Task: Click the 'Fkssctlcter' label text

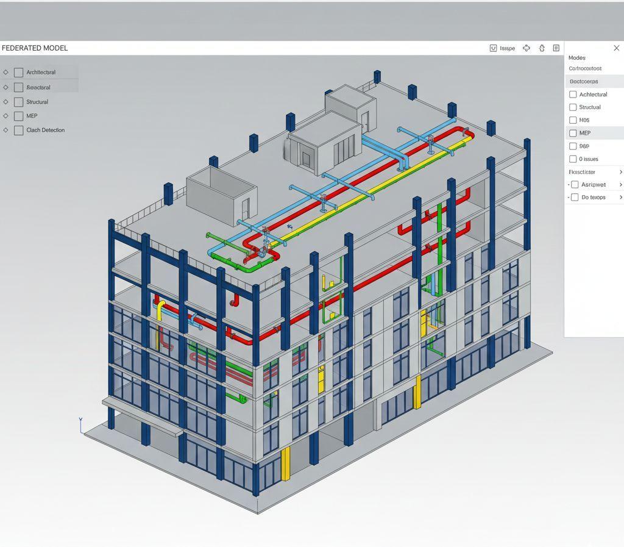Action: click(582, 172)
